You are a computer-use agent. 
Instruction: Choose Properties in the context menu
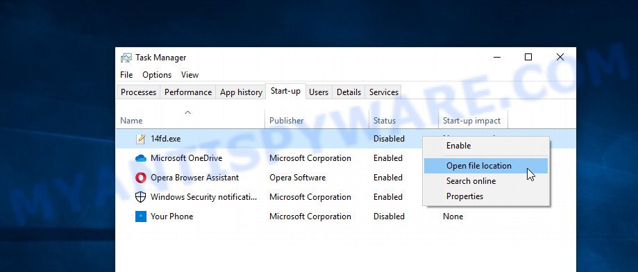click(x=486, y=196)
